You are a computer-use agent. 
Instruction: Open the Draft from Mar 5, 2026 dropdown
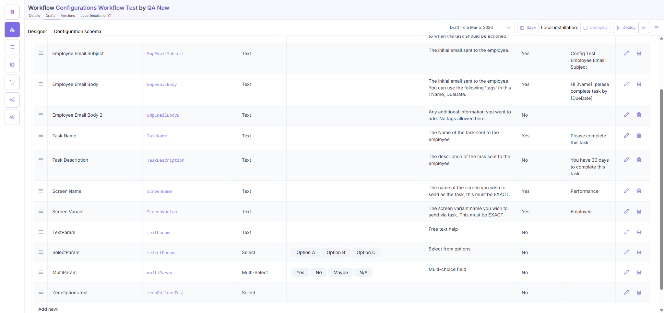[480, 28]
